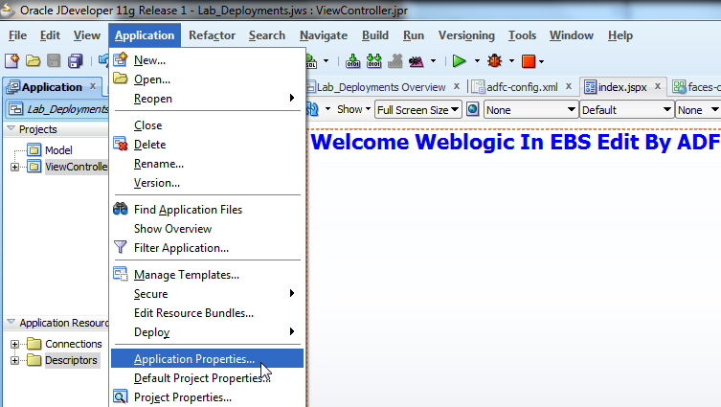Click the red Terminate square icon
The height and width of the screenshot is (407, 721).
coord(529,61)
